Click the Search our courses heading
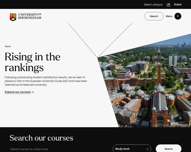Screen dimensions: 191x152 pyautogui.click(x=41, y=138)
